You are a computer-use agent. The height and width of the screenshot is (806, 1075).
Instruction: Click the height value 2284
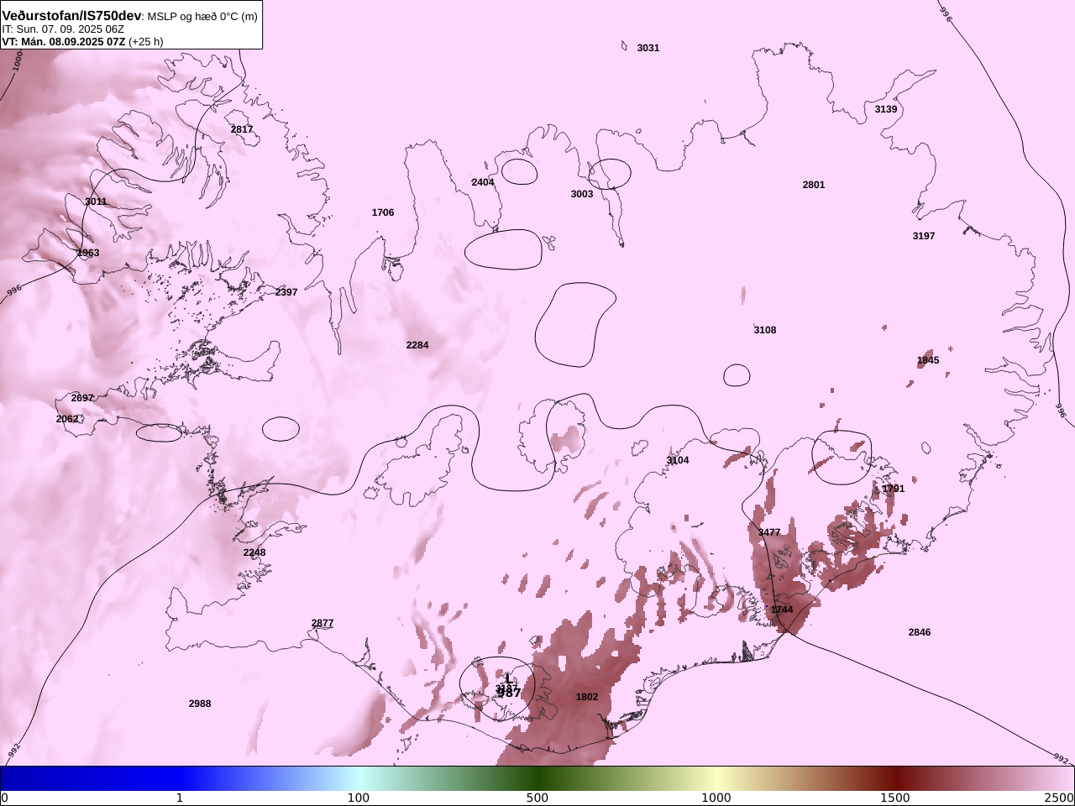click(417, 346)
